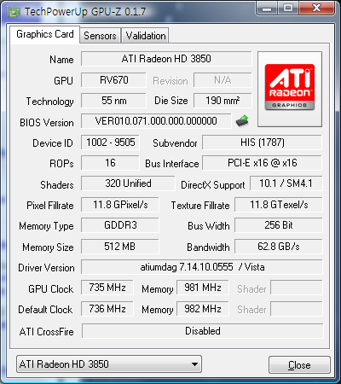Click the Die Size field showing 190 mm²
Viewport: 341px width, 384px height.
click(223, 101)
